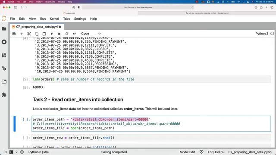The height and width of the screenshot is (155, 276).
Task: Click the Saving completed status message
Action: click(x=114, y=152)
